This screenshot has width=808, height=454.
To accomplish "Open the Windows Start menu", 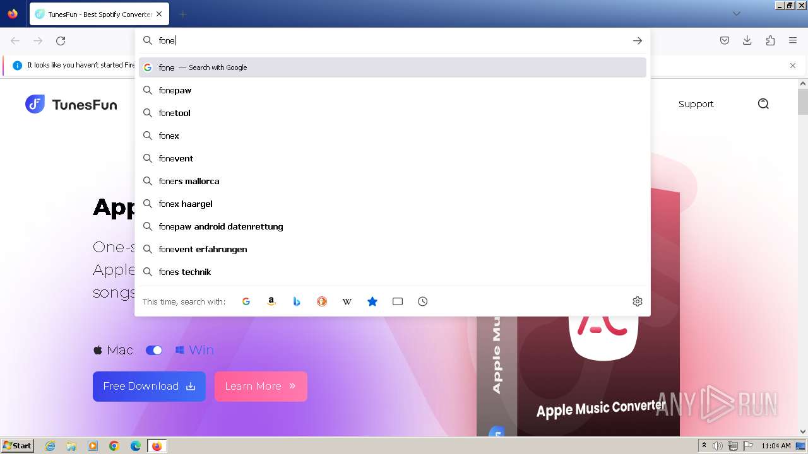I will click(x=17, y=445).
